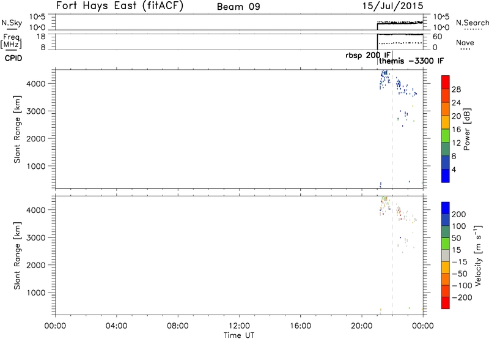
Task: Click the 'Power [dB]' color bar title
Action: click(x=467, y=129)
